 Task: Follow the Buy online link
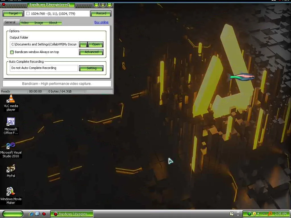click(x=101, y=22)
